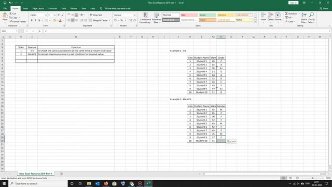
Task: Open the View ribbon tab
Action: point(84,8)
